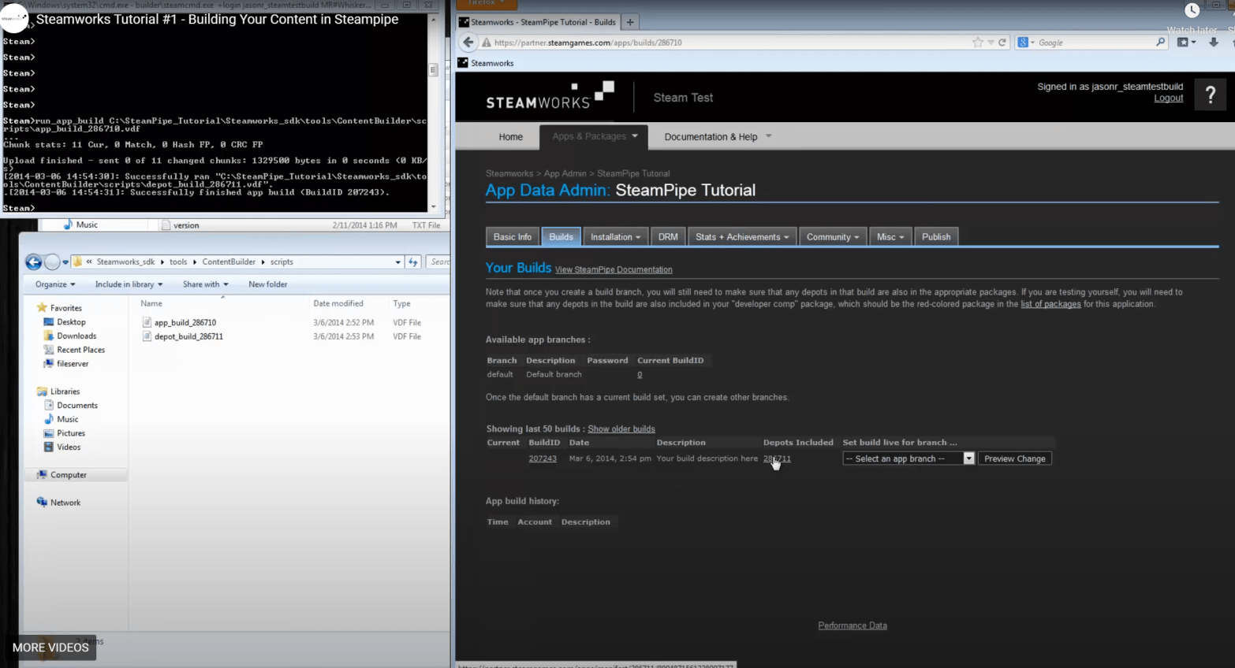The image size is (1235, 668).
Task: Select the app_build_286710 file
Action: tap(185, 323)
